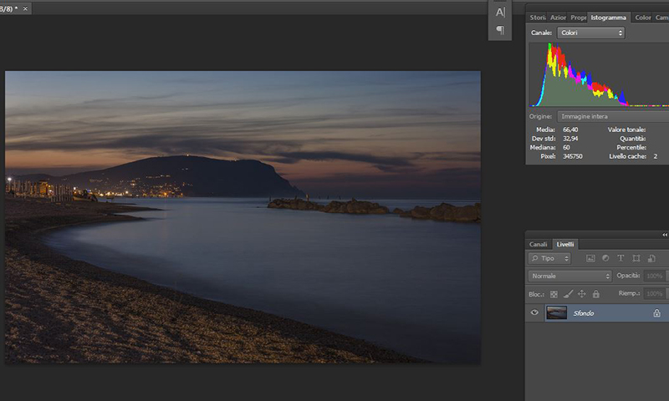This screenshot has width=669, height=401.
Task: Toggle lock transparent pixels
Action: [x=554, y=294]
